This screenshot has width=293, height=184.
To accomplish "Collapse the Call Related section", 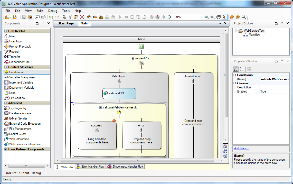I will tap(6, 31).
